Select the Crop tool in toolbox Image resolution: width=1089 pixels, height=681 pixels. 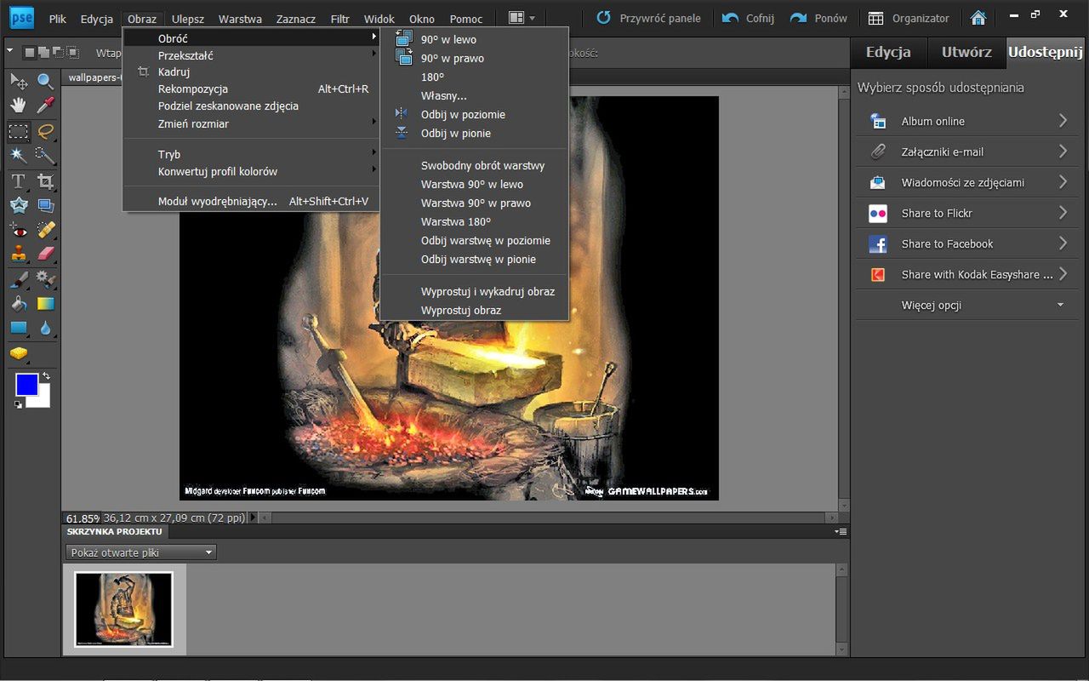[x=45, y=180]
